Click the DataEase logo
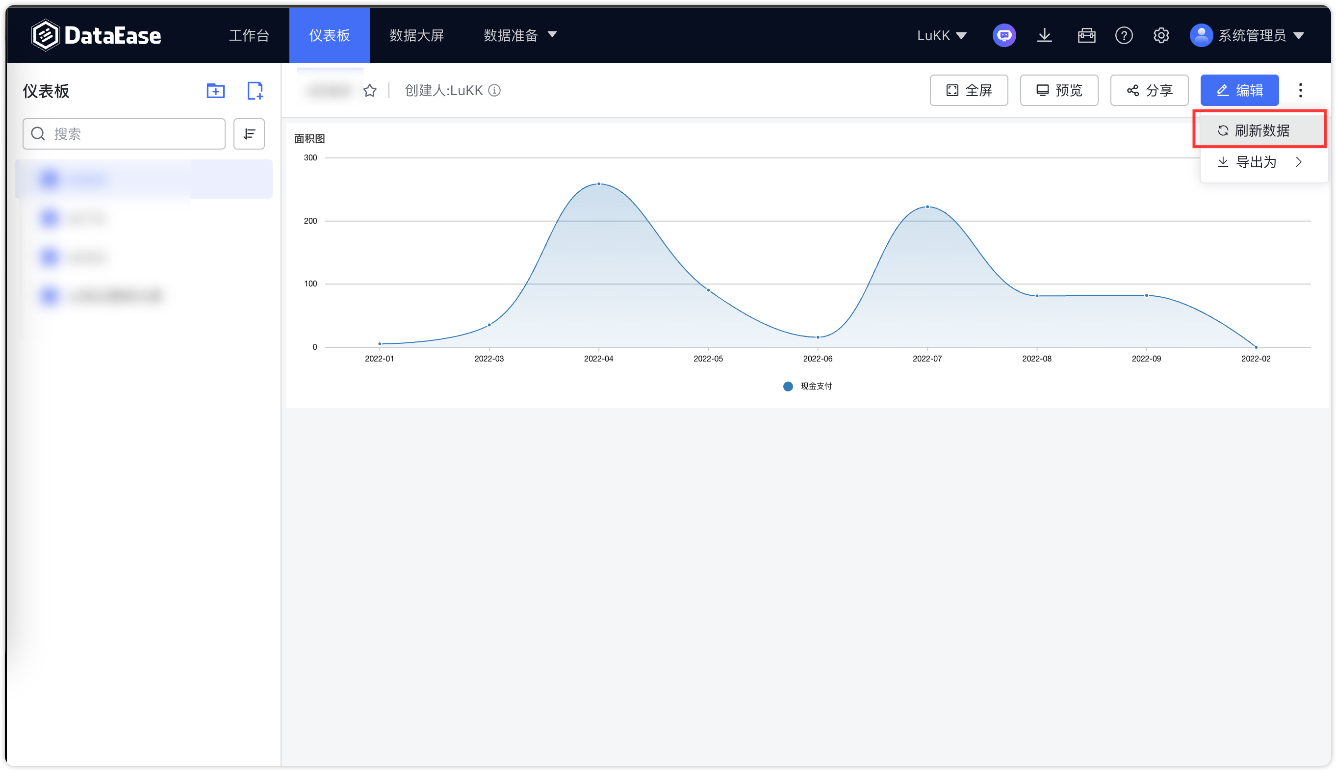 pos(96,35)
